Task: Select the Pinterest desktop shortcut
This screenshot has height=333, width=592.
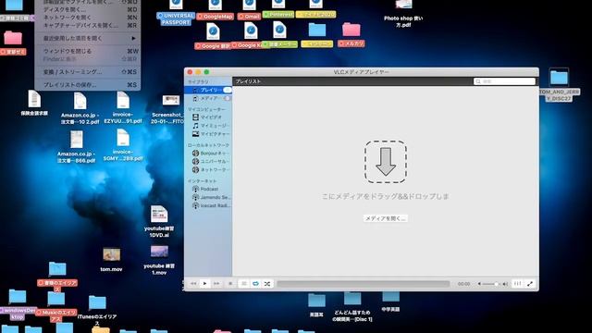Action: (278, 8)
